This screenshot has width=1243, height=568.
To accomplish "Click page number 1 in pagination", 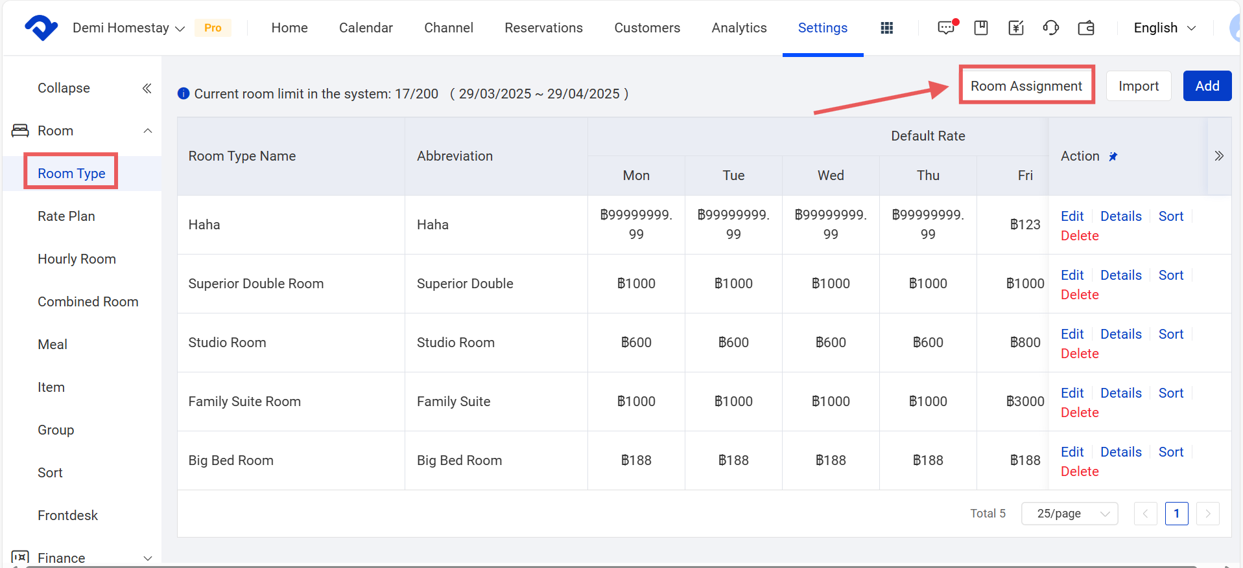I will pos(1176,514).
